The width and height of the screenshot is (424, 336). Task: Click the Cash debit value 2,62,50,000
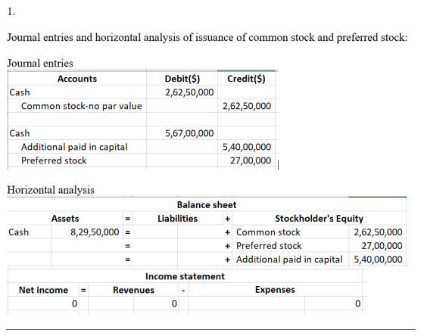coord(189,92)
